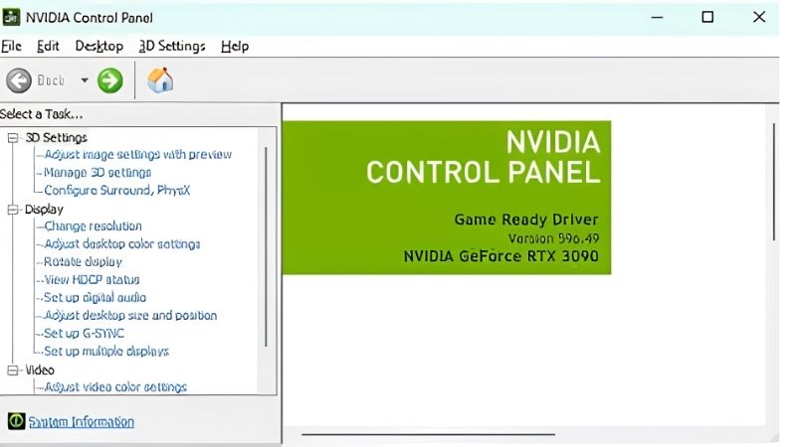This screenshot has height=447, width=796.
Task: Minimize the NVIDIA Control Panel window
Action: tap(658, 17)
